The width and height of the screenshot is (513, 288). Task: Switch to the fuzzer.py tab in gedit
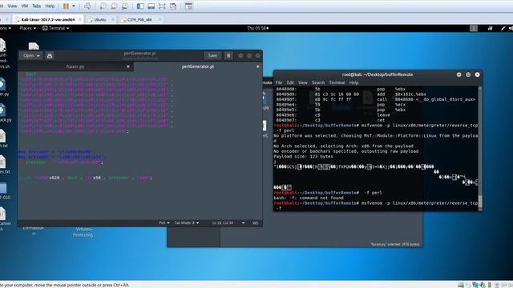(75, 66)
